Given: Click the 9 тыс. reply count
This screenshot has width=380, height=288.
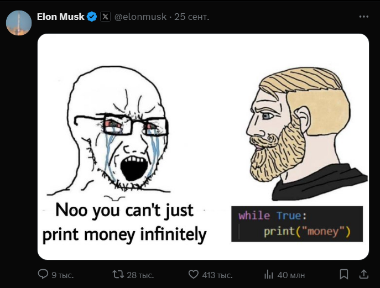Looking at the screenshot, I should (63, 275).
